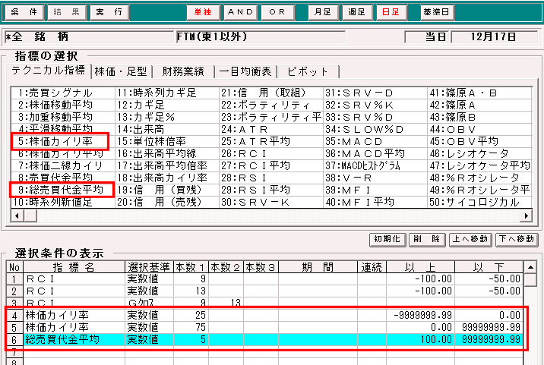544x365 pixels.
Task: Switch to OR condition mode
Action: pyautogui.click(x=279, y=13)
